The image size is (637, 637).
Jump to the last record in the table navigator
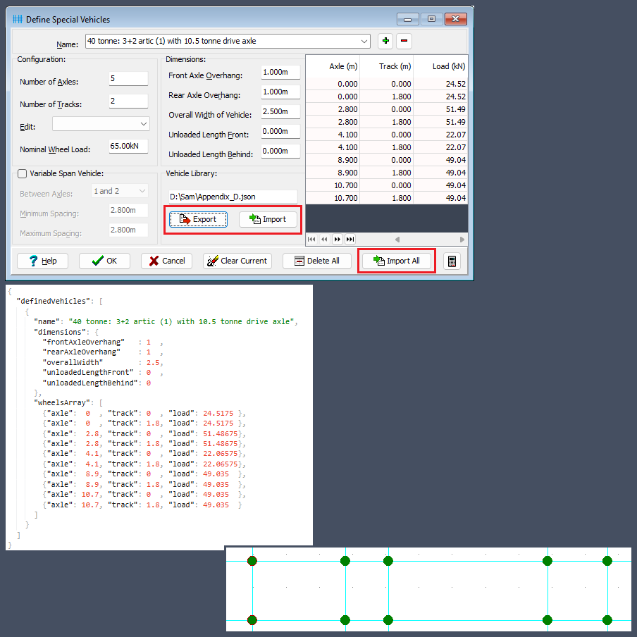pos(350,240)
